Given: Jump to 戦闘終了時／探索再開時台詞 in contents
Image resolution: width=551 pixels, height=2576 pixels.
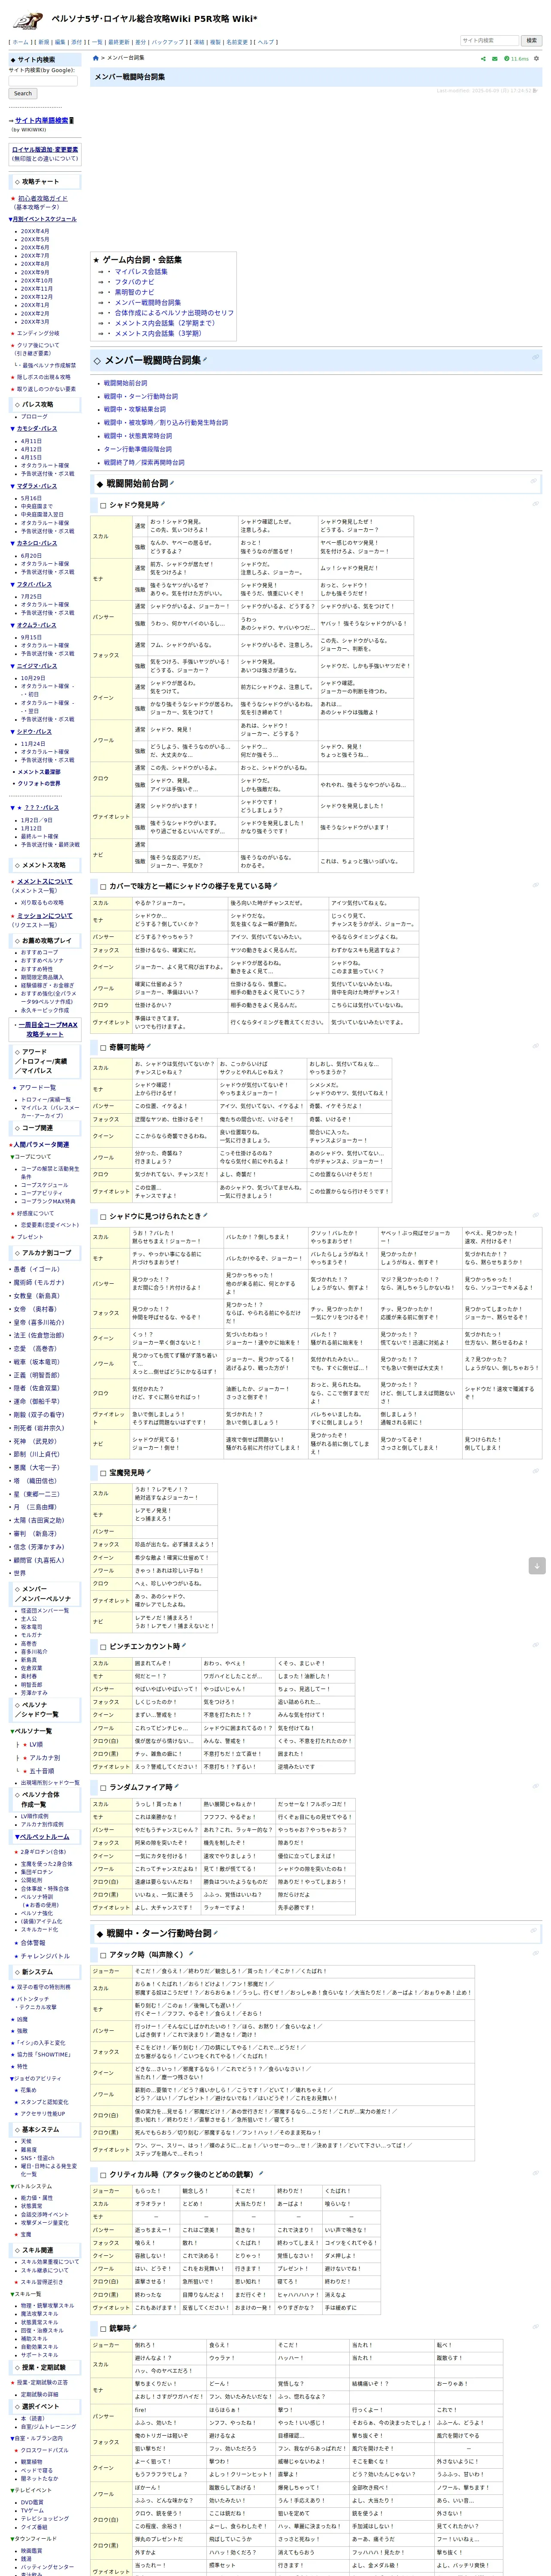Looking at the screenshot, I should [x=144, y=462].
